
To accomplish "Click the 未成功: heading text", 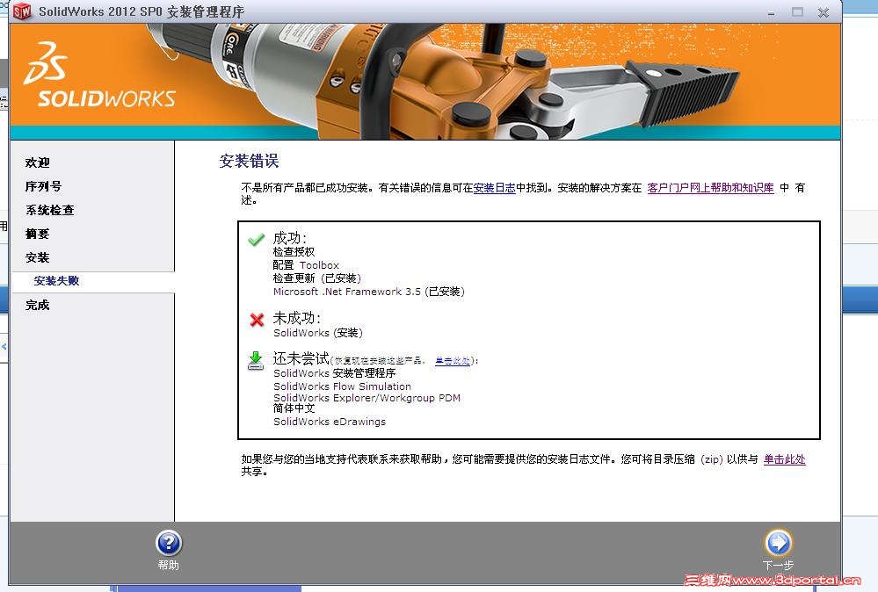I will point(297,318).
